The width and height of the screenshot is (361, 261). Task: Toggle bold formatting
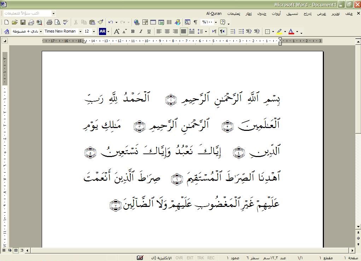point(133,31)
